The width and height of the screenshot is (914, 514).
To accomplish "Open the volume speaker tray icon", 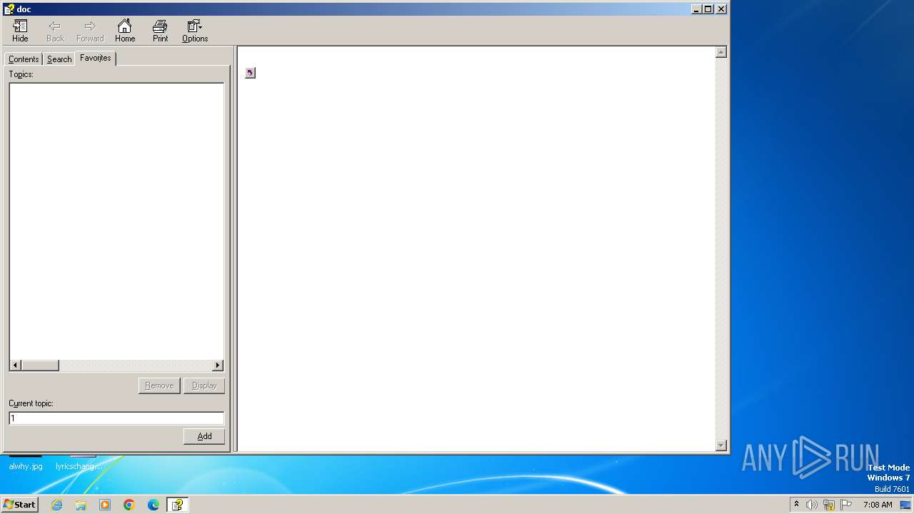I will (812, 505).
